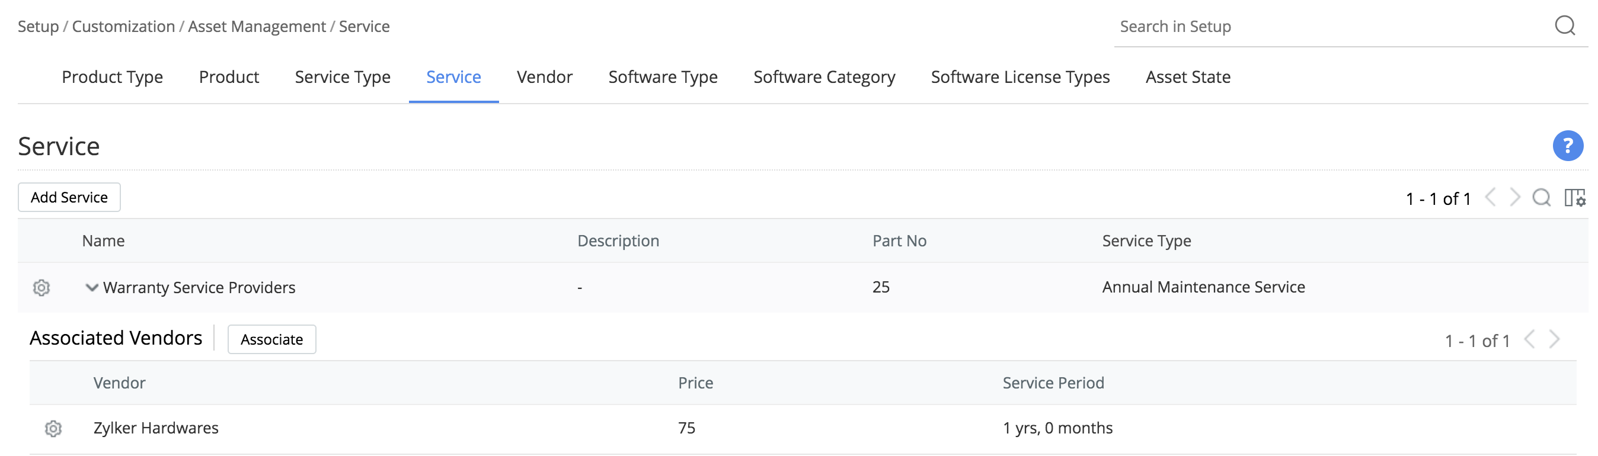This screenshot has width=1598, height=456.
Task: Switch to the Product Type tab
Action: pos(112,77)
